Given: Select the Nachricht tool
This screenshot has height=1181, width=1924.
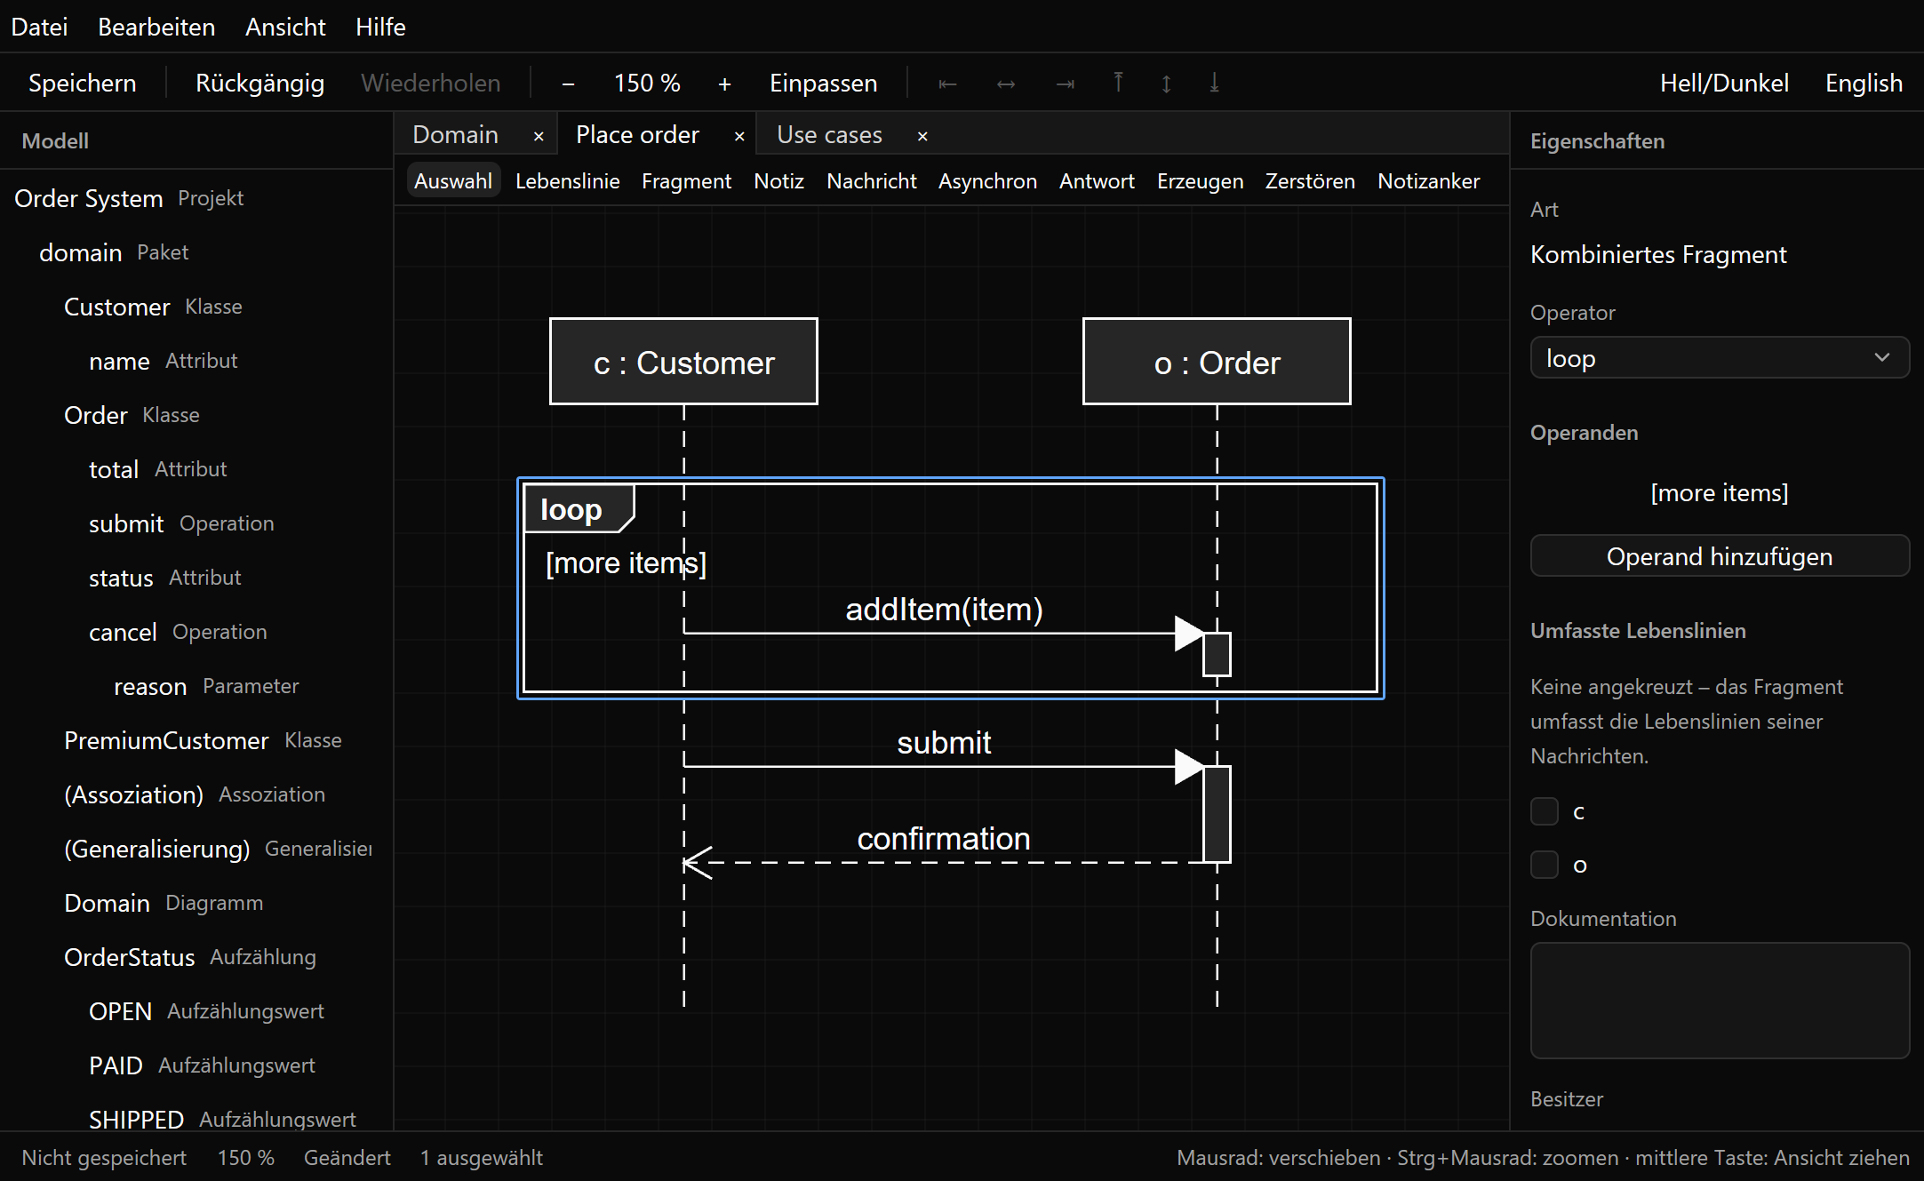Looking at the screenshot, I should coord(871,181).
